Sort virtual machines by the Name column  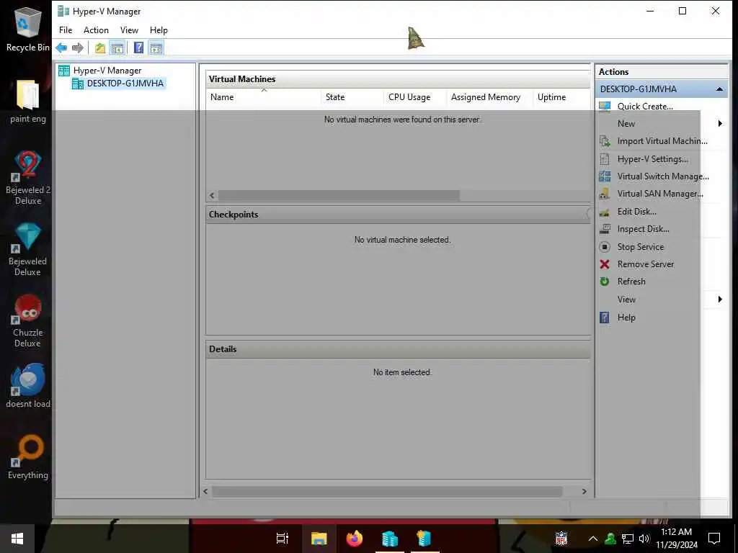pyautogui.click(x=264, y=97)
